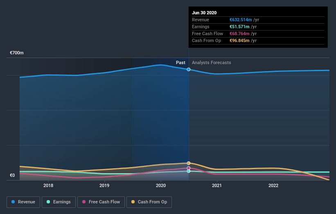
Task: Click the Earnings row label in tooltip
Action: (x=201, y=27)
